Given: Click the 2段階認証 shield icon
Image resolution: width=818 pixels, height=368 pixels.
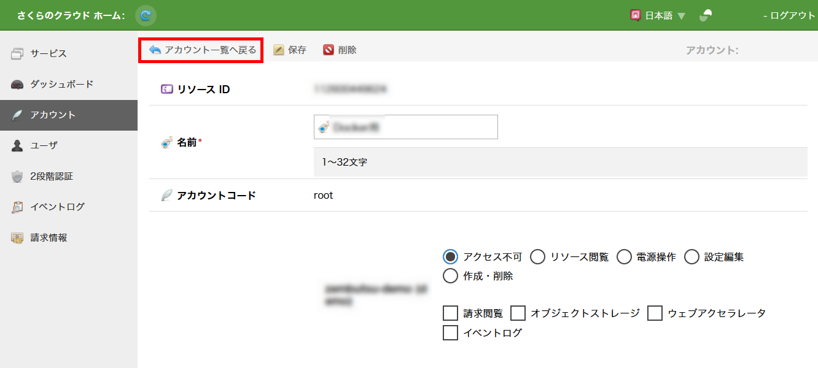Looking at the screenshot, I should click(x=18, y=177).
